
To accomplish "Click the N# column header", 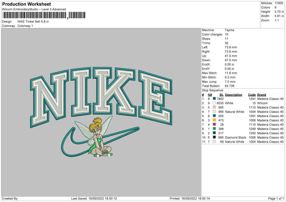I will tap(210, 95).
